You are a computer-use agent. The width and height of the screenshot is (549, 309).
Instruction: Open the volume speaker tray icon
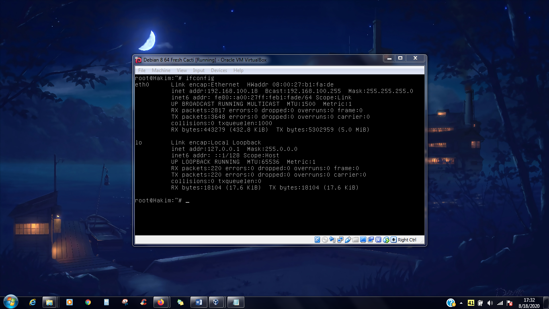point(490,303)
